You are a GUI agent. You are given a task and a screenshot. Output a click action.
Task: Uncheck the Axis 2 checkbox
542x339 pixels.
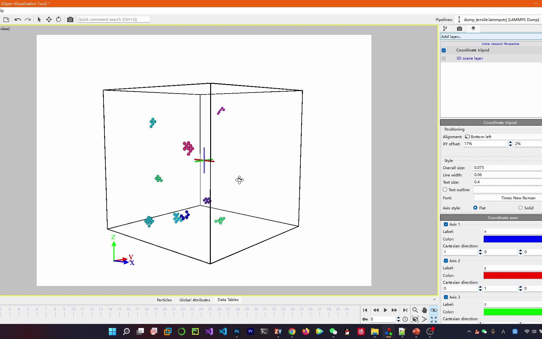click(446, 261)
